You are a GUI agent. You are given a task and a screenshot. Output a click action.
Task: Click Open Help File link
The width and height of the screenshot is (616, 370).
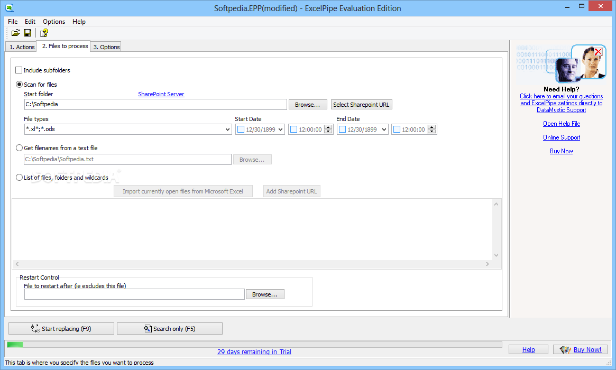pos(562,124)
